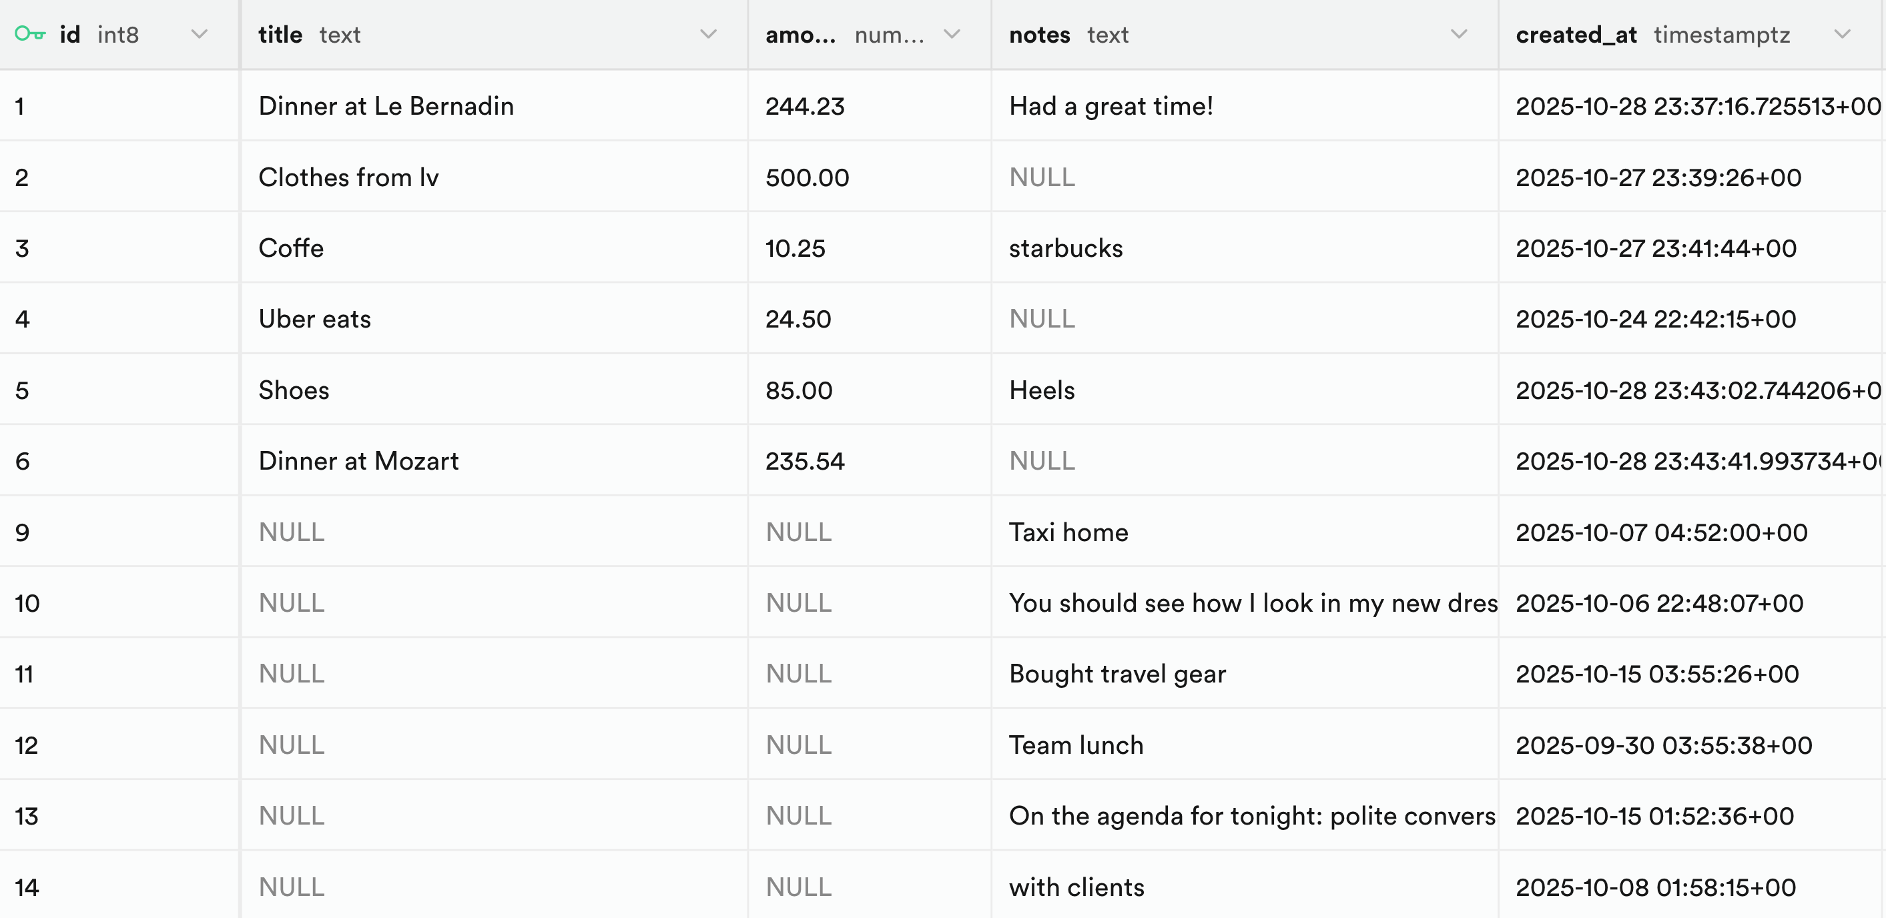1886x918 pixels.
Task: Select the 'Uber eats' title cell
Action: (x=314, y=319)
